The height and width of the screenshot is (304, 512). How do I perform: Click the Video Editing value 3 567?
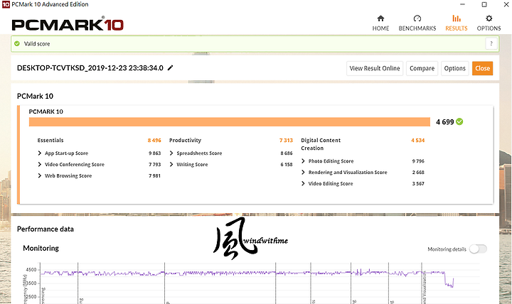tap(418, 183)
